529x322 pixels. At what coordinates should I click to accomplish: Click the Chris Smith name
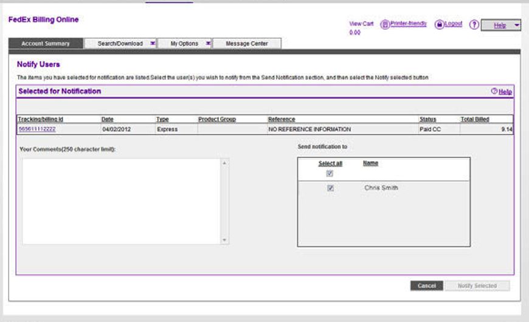pos(381,188)
